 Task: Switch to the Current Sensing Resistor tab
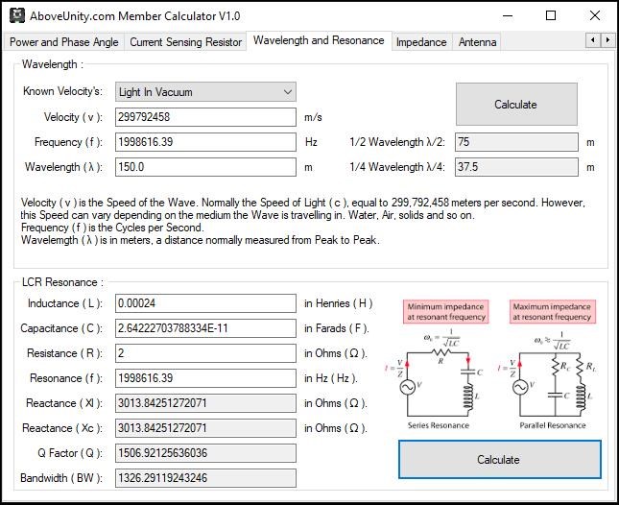point(185,42)
